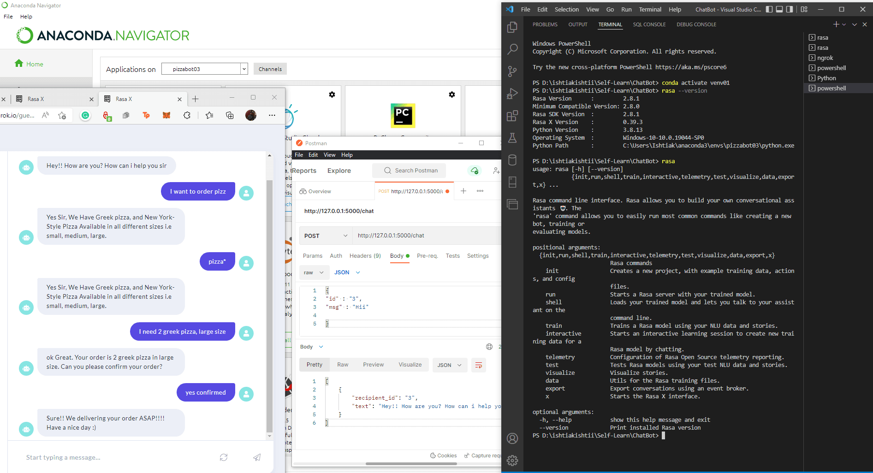Open the Headers (9) tab in Postman
Image resolution: width=873 pixels, height=473 pixels.
(x=365, y=256)
